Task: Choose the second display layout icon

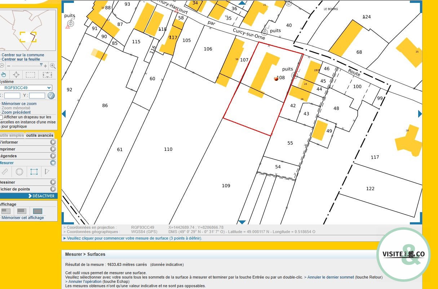Action: point(22,211)
